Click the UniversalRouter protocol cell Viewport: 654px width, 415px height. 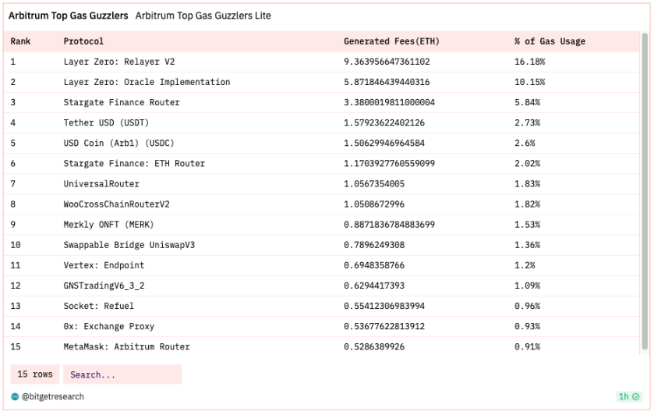coord(101,183)
